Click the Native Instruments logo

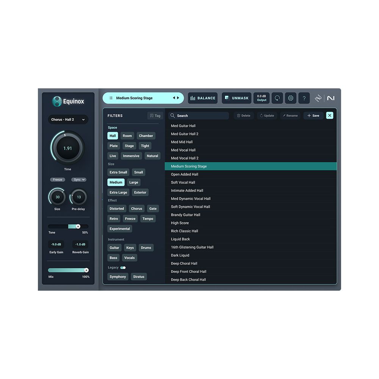click(330, 98)
